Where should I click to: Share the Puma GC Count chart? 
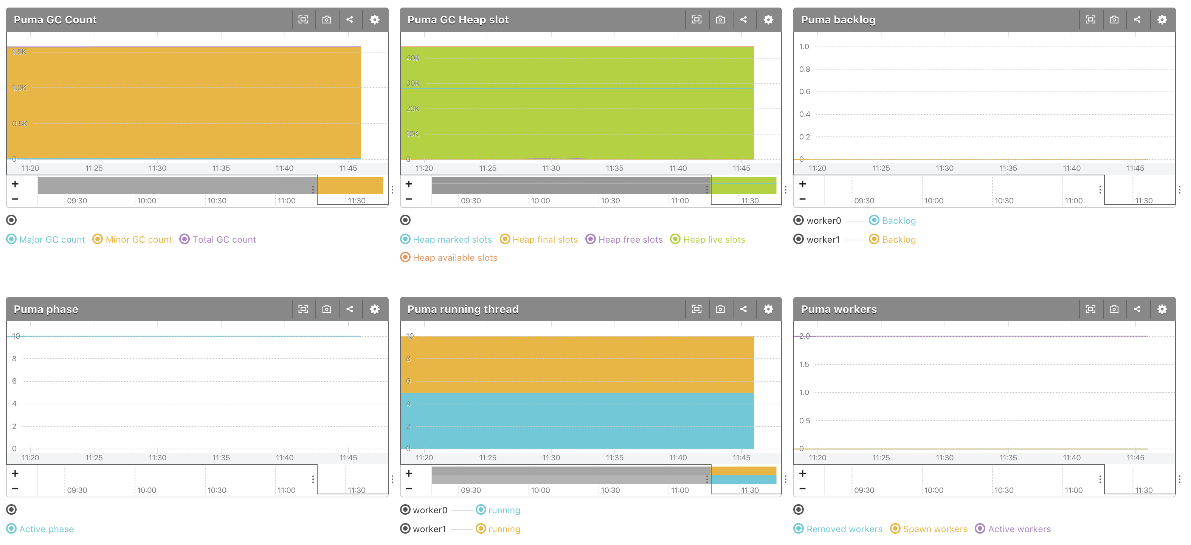pyautogui.click(x=350, y=19)
